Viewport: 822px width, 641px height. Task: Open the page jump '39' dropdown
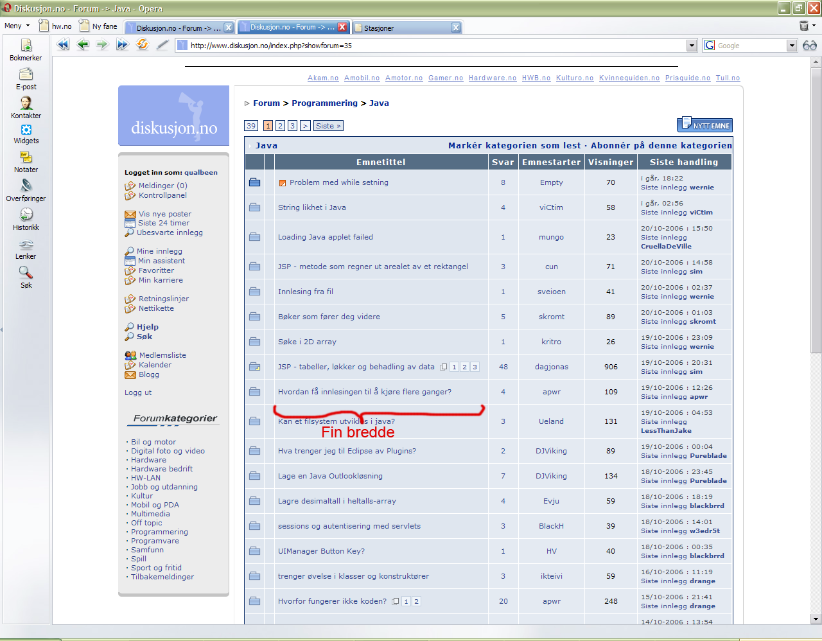[251, 126]
